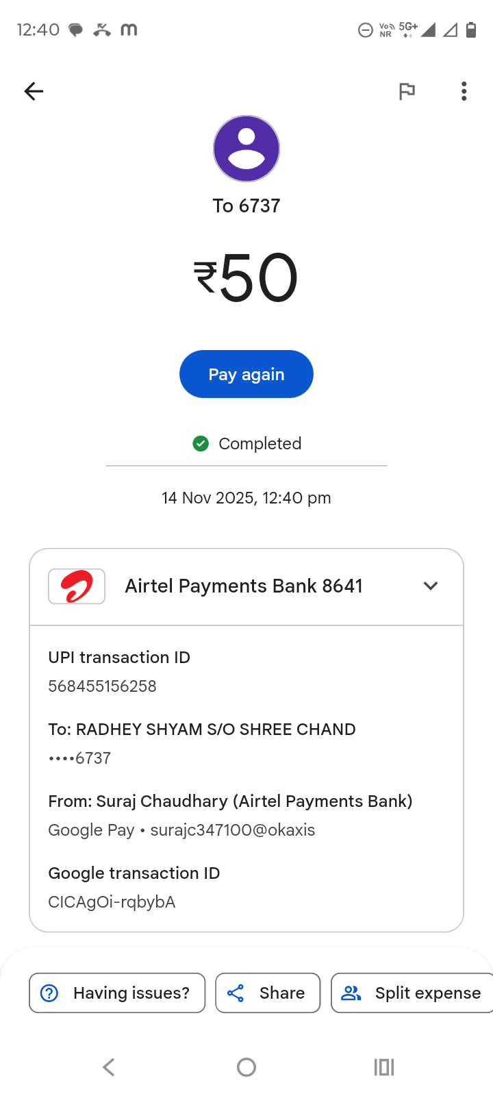Tap the surajc347100@okaxis UPI address
The width and height of the screenshot is (493, 1096).
(233, 830)
